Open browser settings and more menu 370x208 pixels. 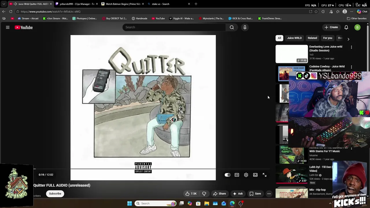(x=351, y=12)
